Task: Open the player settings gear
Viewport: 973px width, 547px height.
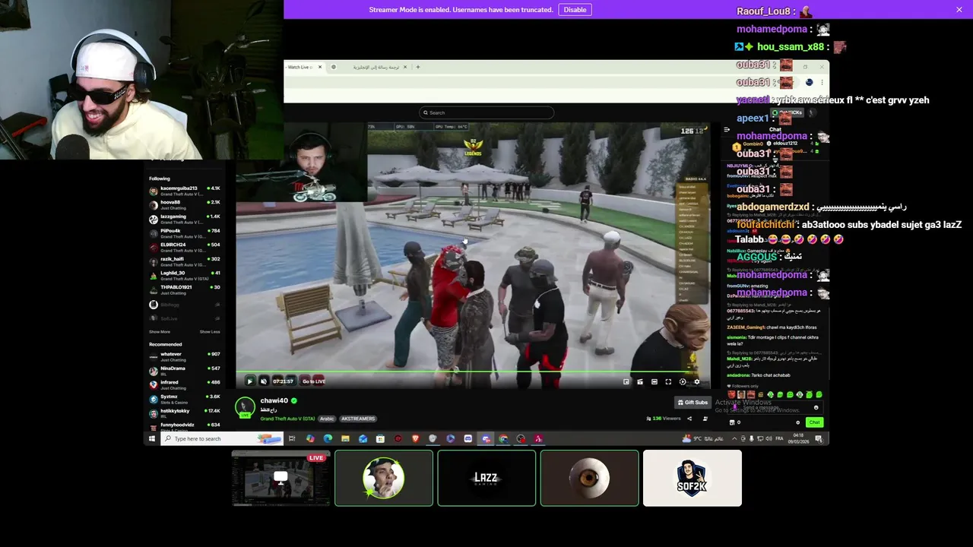Action: click(x=697, y=381)
